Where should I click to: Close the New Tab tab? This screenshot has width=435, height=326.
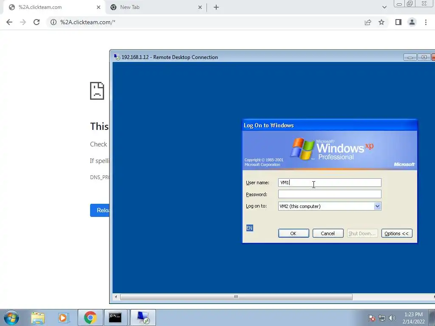[x=200, y=7]
